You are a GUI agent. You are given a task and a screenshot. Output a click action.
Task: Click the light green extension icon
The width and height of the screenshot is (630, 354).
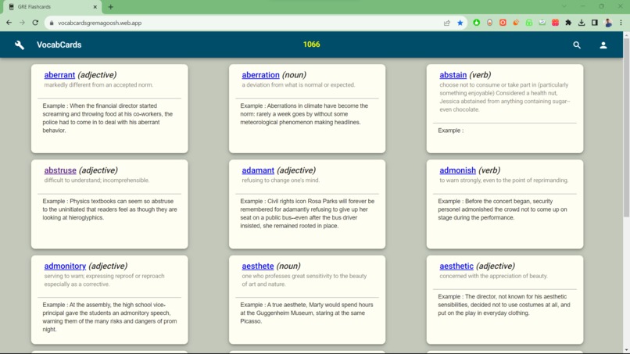[x=529, y=23]
